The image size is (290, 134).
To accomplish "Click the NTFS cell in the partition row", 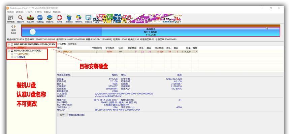I will coord(109,52).
